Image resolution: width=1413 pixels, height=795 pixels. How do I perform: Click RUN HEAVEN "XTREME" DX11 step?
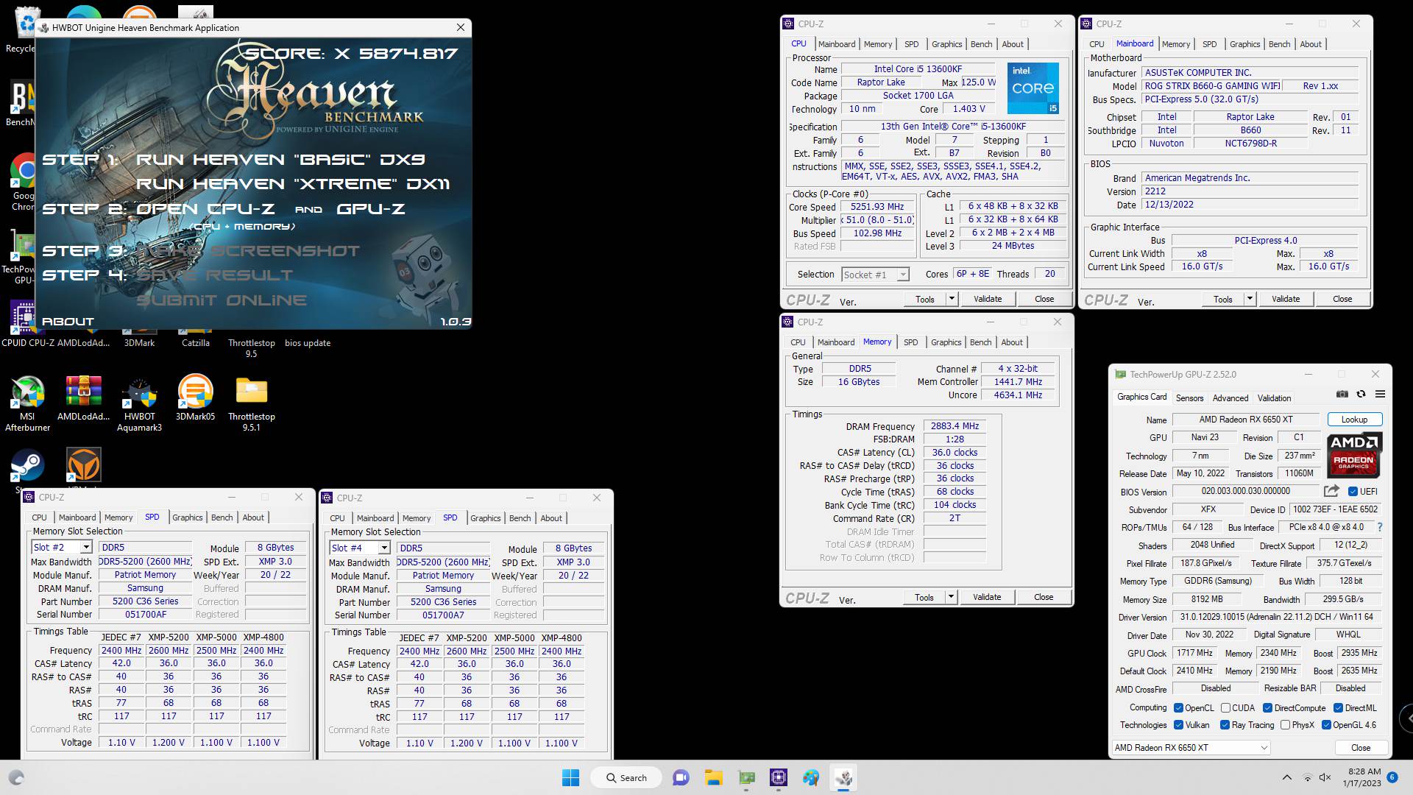pos(293,184)
